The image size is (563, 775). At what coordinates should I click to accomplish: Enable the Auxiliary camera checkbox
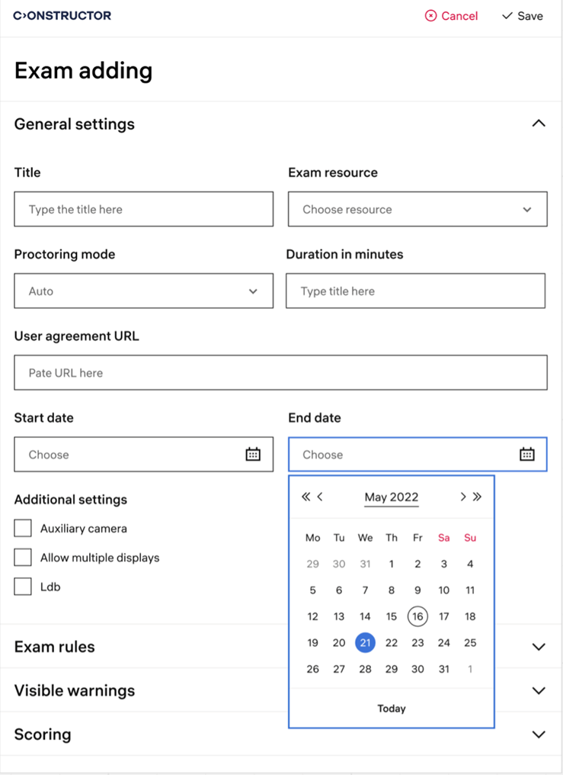tap(23, 529)
